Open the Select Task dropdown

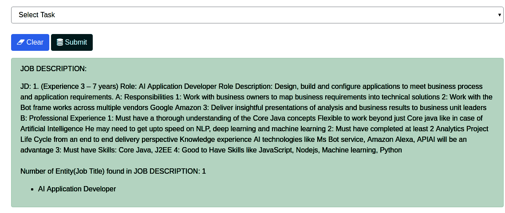click(x=256, y=15)
